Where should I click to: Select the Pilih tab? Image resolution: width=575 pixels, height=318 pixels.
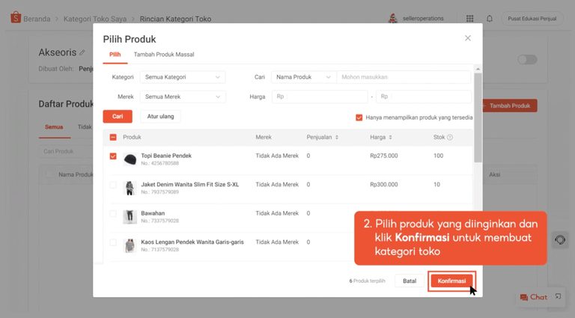115,54
